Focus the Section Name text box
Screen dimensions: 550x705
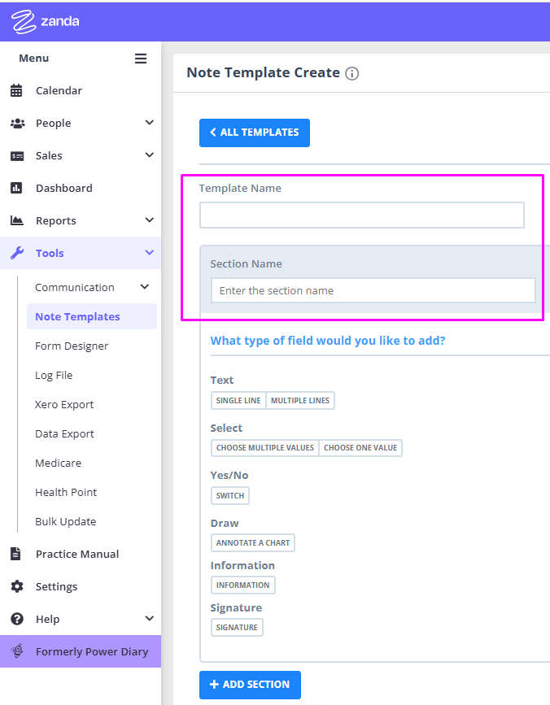(373, 290)
